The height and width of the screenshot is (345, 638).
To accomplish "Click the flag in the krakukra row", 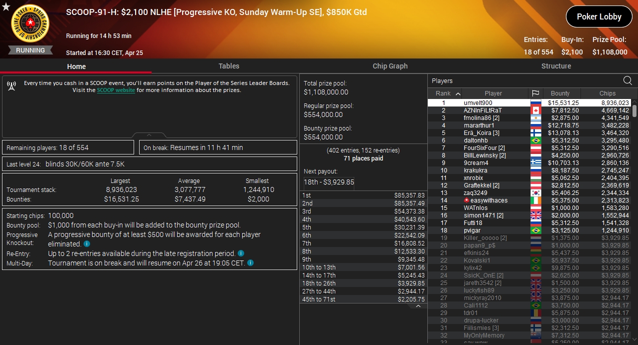I will [535, 170].
